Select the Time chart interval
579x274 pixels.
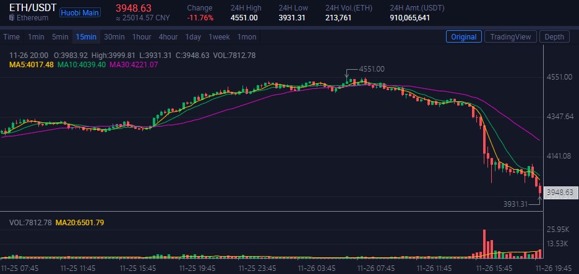pyautogui.click(x=12, y=37)
